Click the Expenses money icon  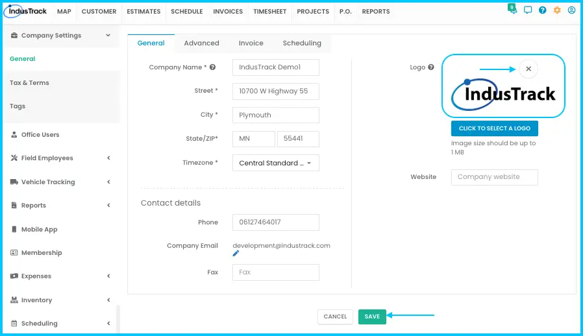[x=14, y=276]
